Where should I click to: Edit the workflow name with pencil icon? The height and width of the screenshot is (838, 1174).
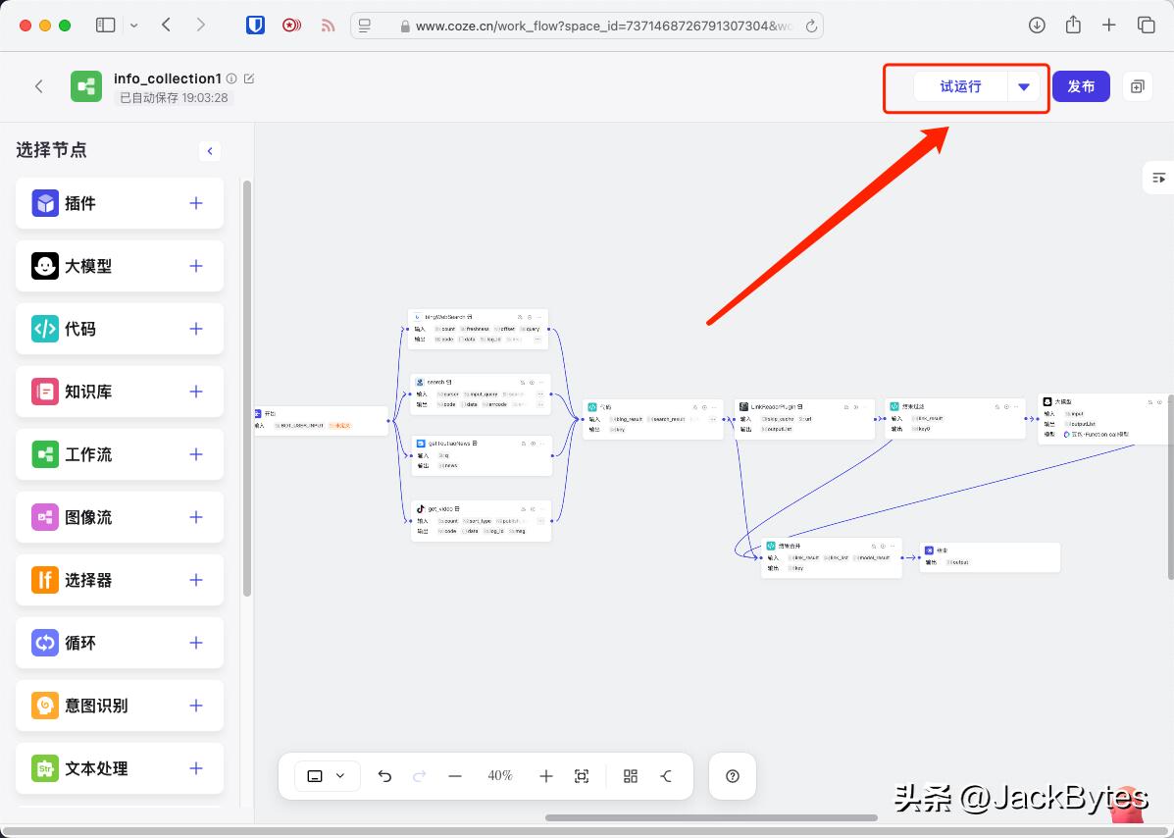coord(249,79)
